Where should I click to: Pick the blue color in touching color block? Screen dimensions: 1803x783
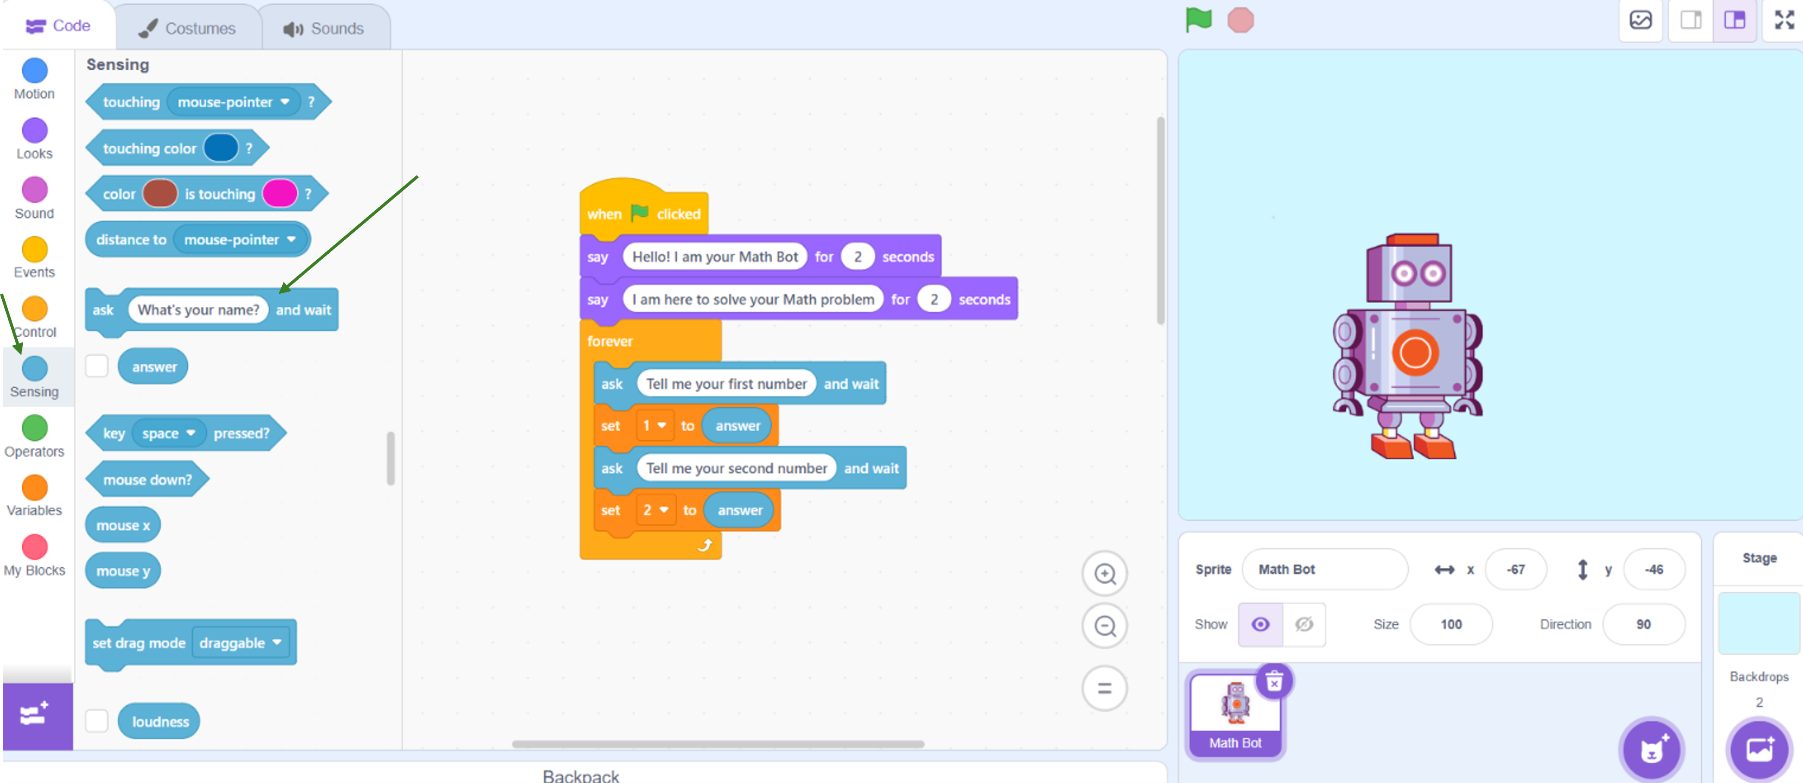pyautogui.click(x=221, y=148)
